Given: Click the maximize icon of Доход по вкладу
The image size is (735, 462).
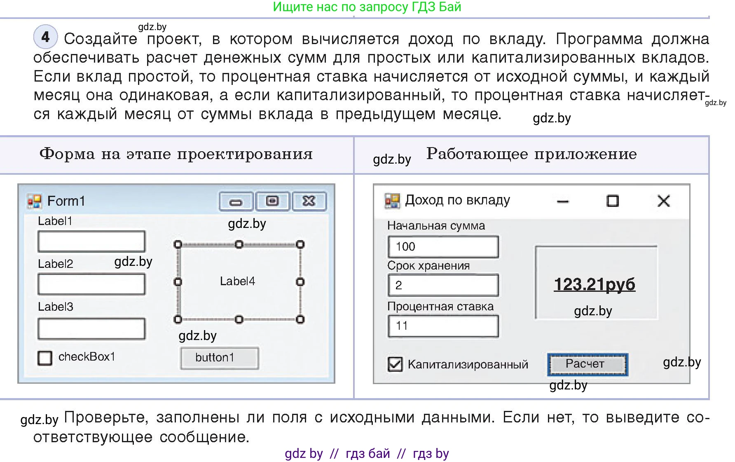Looking at the screenshot, I should [x=613, y=201].
